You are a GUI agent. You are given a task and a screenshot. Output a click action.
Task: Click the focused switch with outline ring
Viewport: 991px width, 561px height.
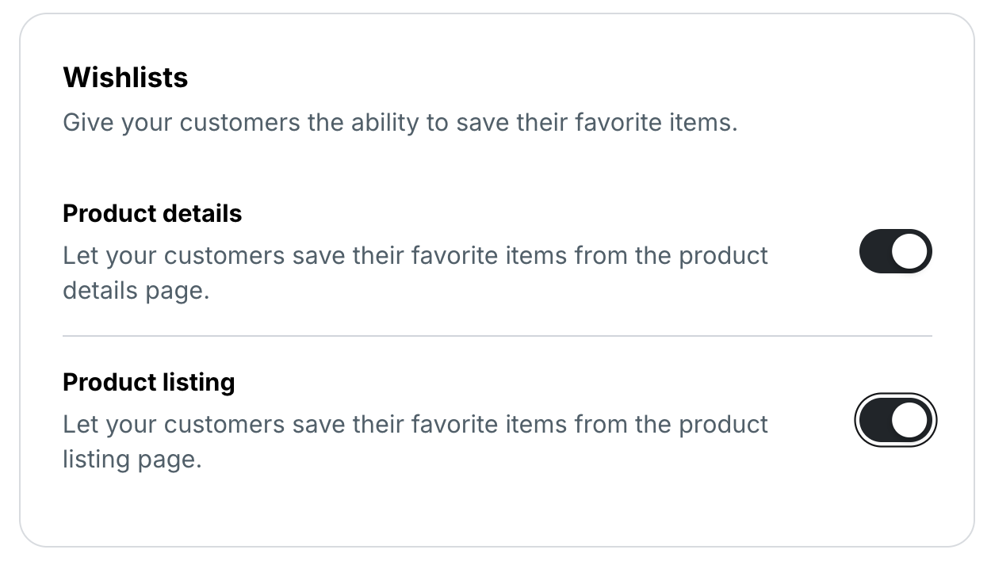[895, 420]
